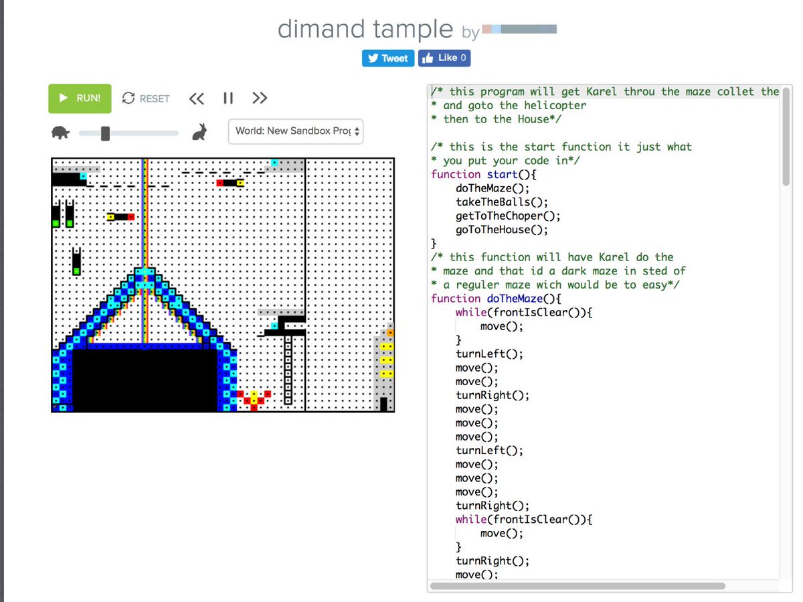Click the getToTheChoper(); line

click(508, 216)
